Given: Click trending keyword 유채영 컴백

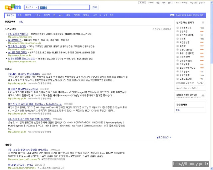Looking at the screenshot, I should click(185, 57).
